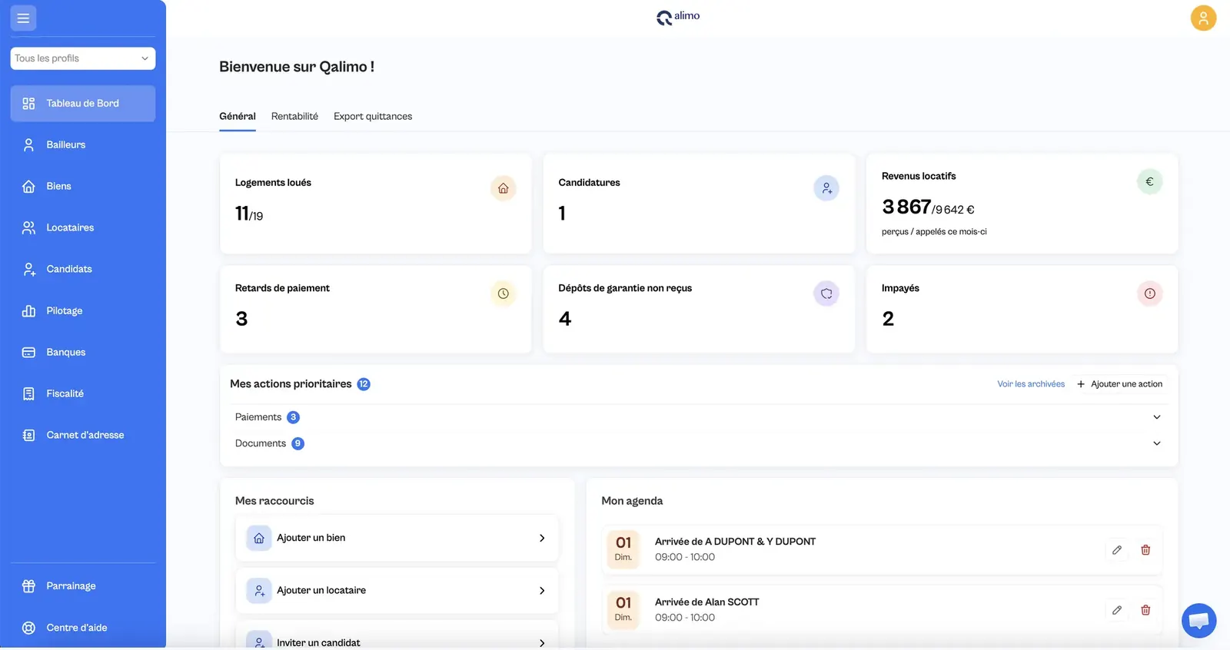Open the Locataires section
The height and width of the screenshot is (650, 1230).
point(83,228)
